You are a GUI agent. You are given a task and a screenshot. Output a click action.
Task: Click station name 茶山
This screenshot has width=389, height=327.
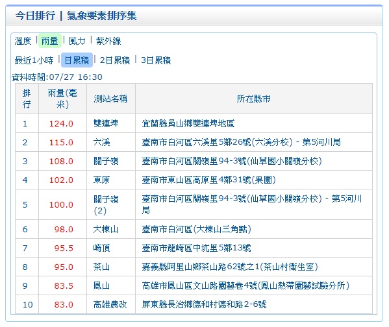[x=102, y=267]
